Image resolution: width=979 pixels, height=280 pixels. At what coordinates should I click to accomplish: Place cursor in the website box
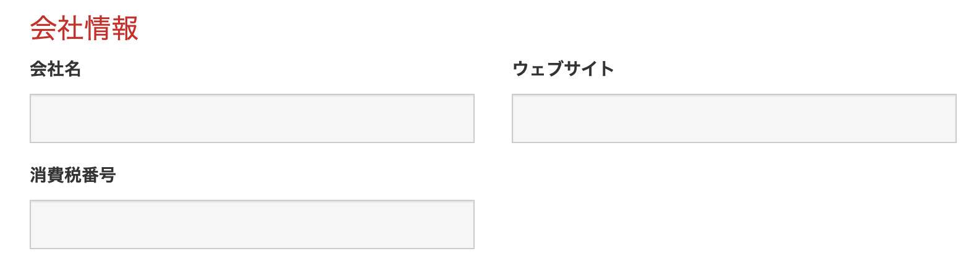(x=734, y=118)
